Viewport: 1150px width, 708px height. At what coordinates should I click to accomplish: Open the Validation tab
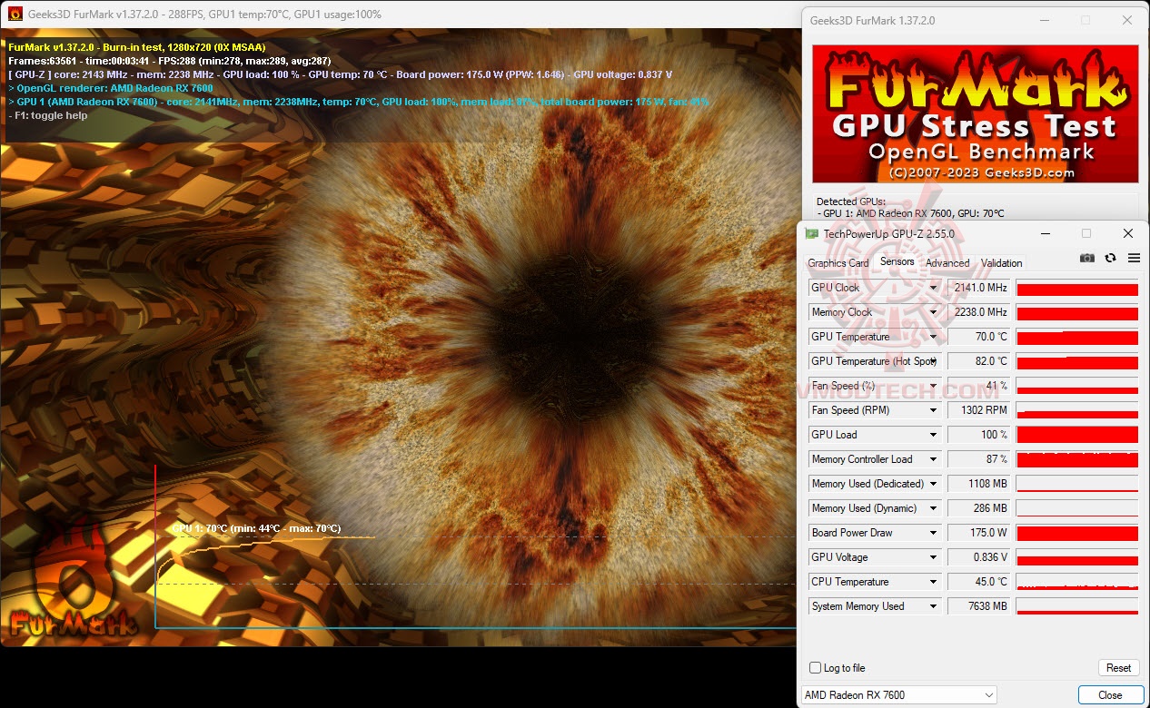tap(1002, 263)
